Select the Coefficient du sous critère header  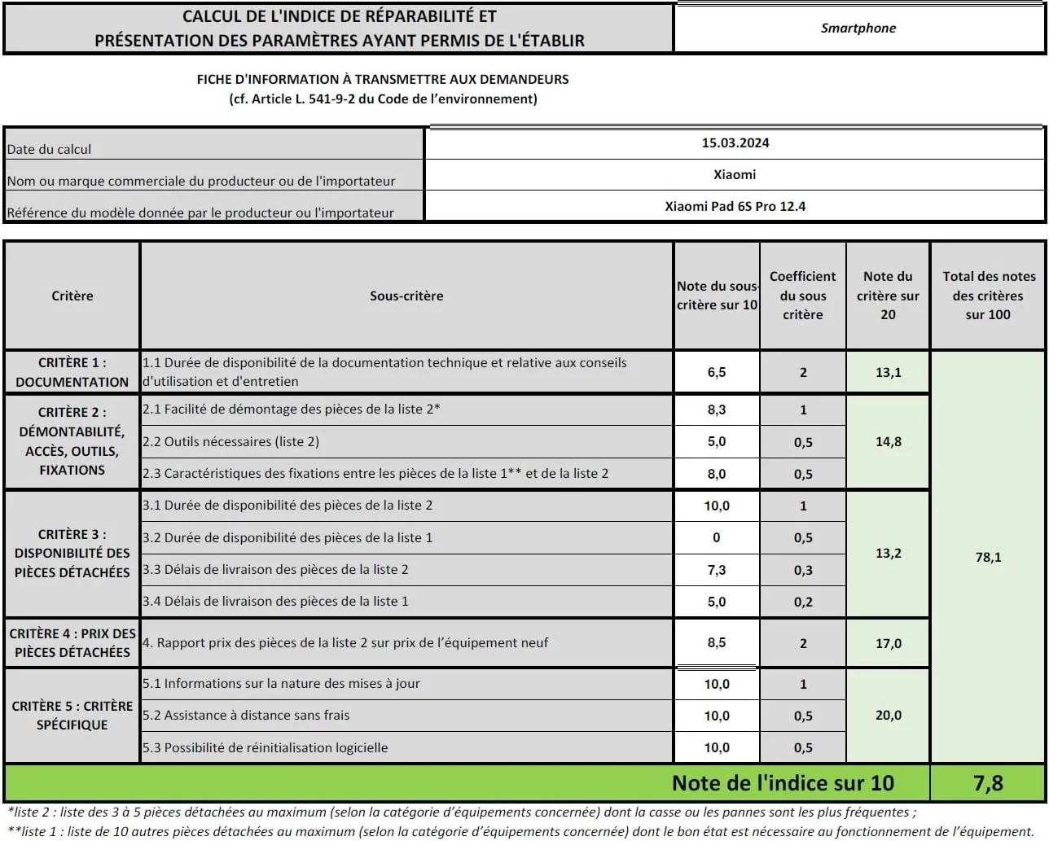[802, 296]
